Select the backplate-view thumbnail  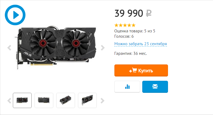click(44, 100)
